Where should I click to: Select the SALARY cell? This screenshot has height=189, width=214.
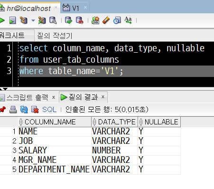pyautogui.click(x=55, y=151)
